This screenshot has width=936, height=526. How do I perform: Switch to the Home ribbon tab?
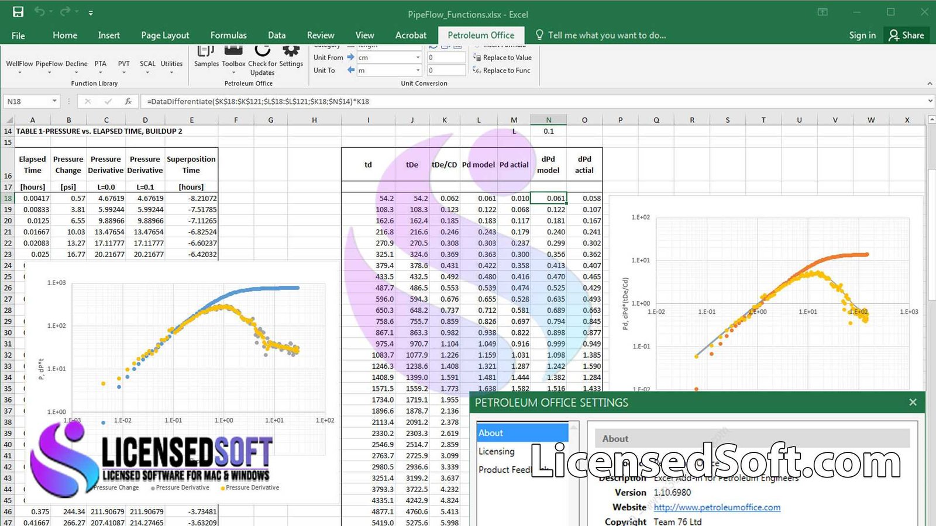pos(65,35)
